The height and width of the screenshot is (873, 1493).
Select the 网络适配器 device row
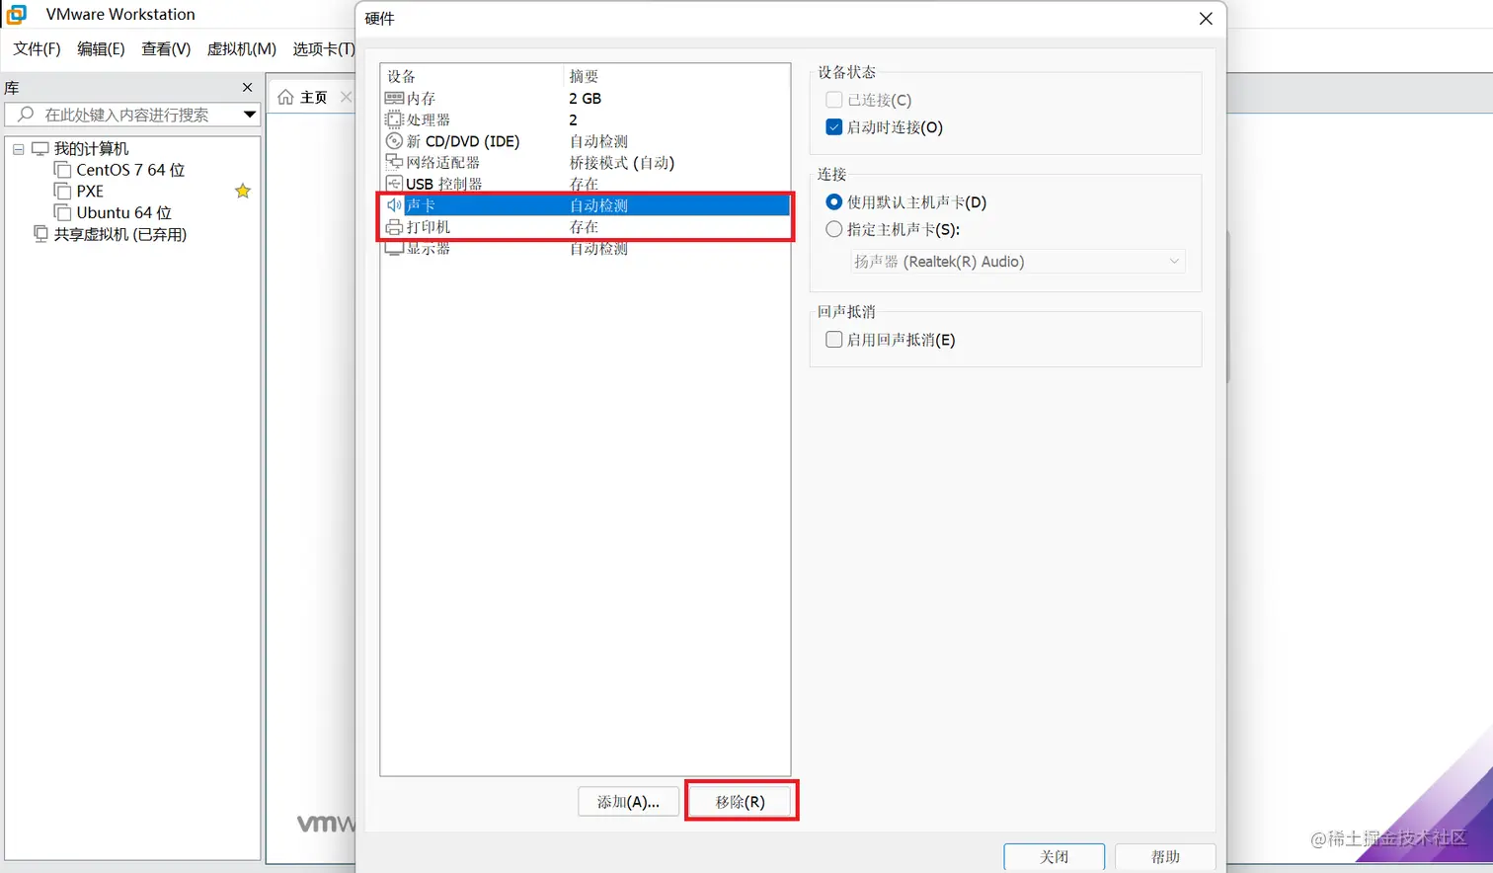click(x=586, y=162)
